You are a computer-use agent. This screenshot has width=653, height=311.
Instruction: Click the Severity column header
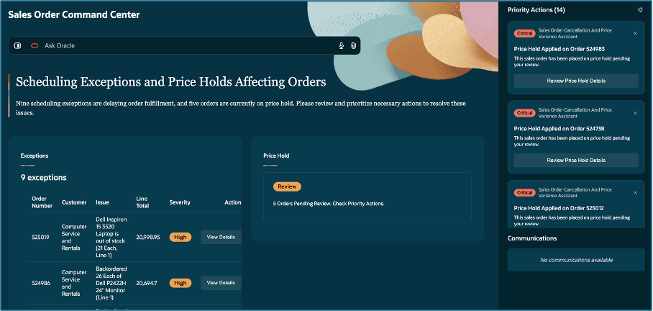(180, 202)
